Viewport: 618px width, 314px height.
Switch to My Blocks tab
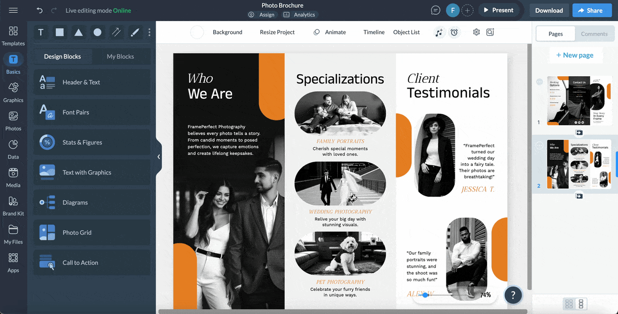point(120,57)
